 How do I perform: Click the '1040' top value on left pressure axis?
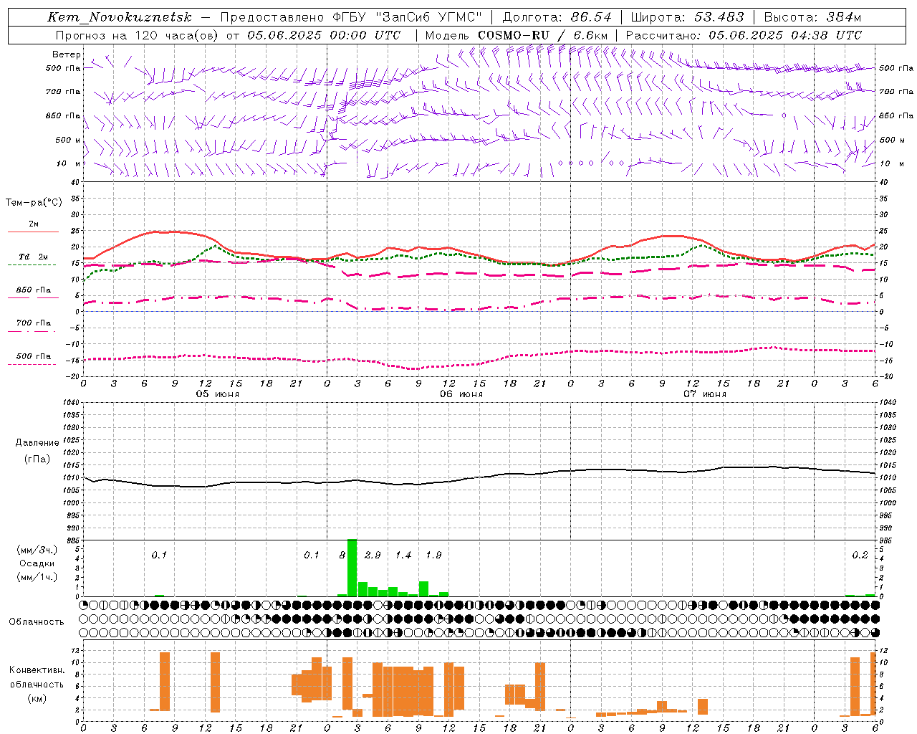69,403
